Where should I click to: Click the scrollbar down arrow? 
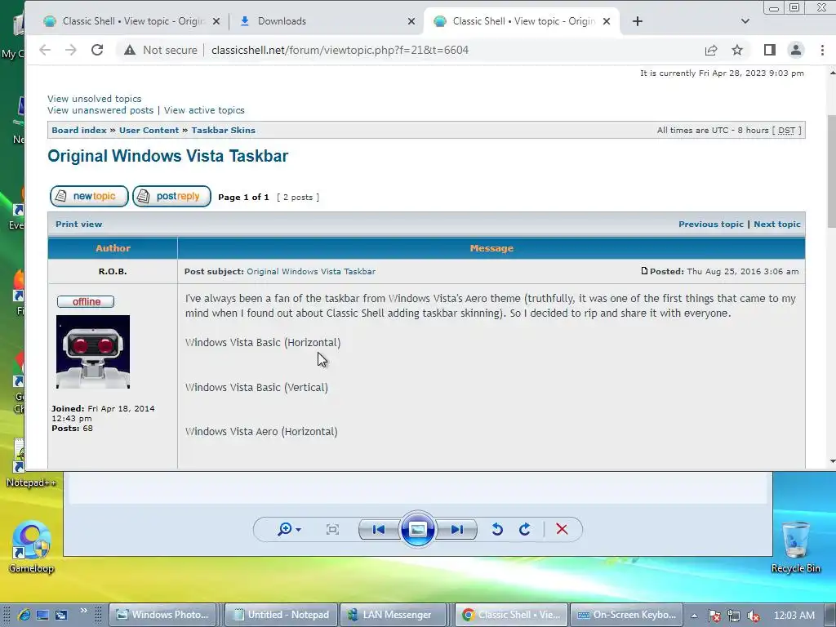click(x=832, y=462)
